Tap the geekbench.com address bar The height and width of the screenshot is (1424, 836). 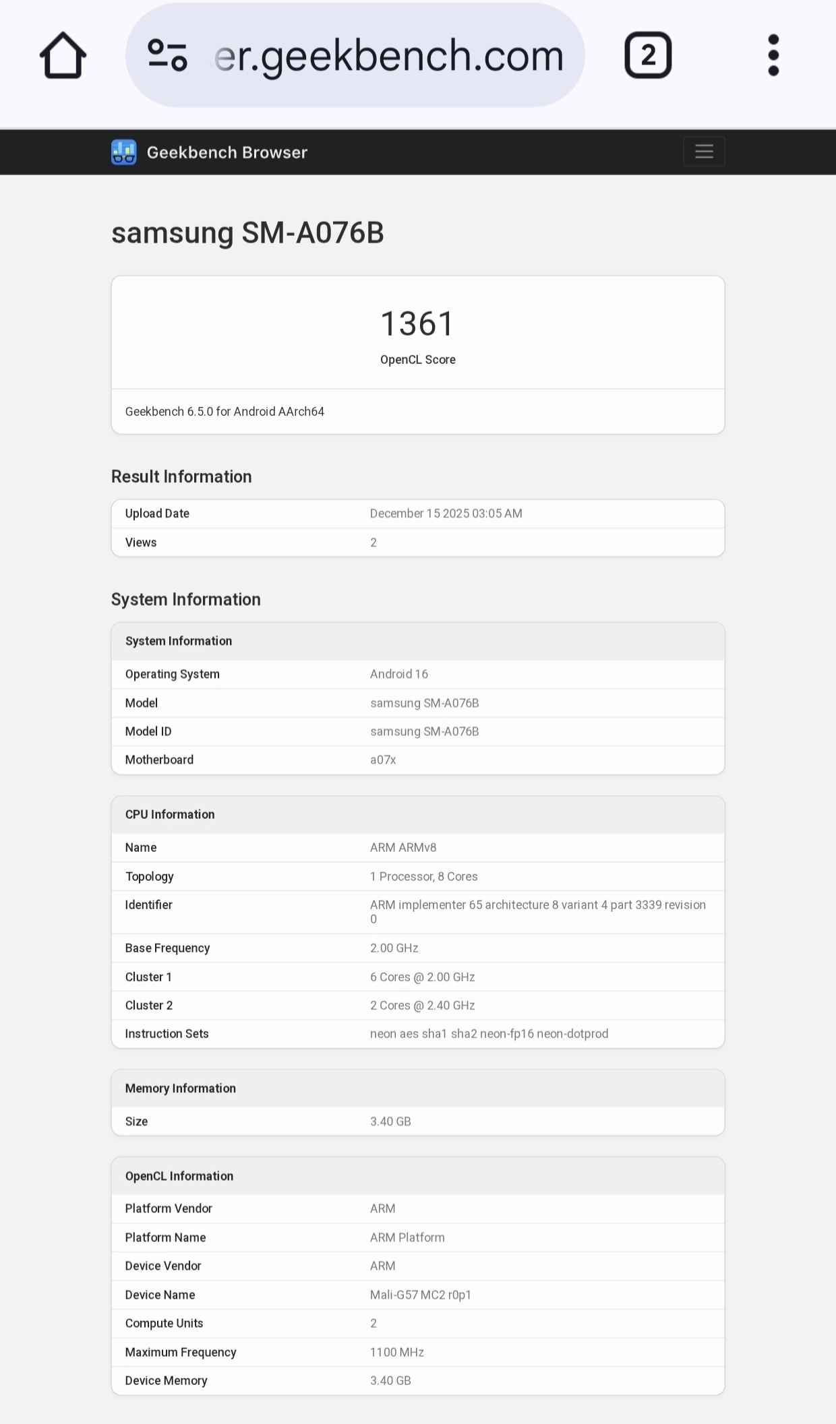click(x=388, y=55)
